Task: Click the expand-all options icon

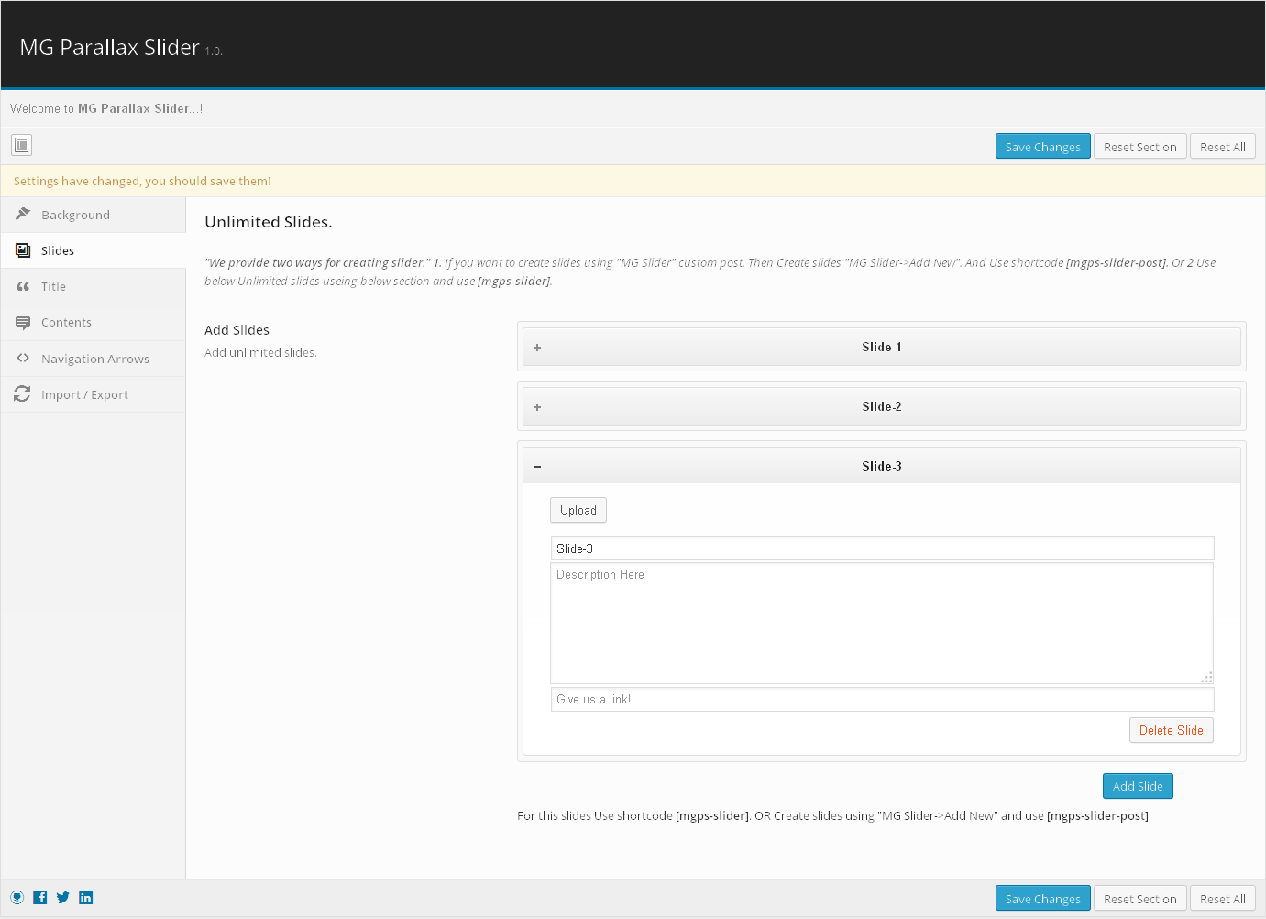Action: click(x=22, y=145)
